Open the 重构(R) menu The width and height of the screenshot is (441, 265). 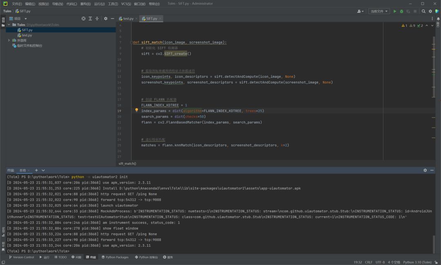click(85, 4)
